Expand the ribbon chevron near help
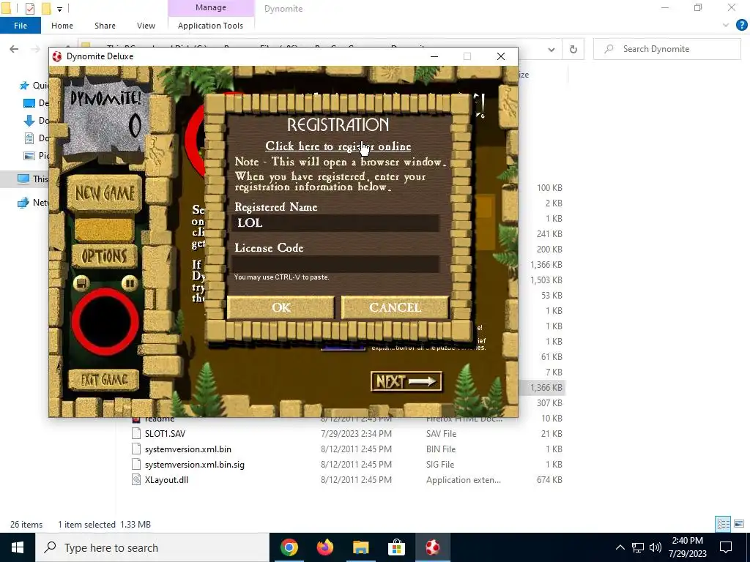The width and height of the screenshot is (750, 562). 726,26
